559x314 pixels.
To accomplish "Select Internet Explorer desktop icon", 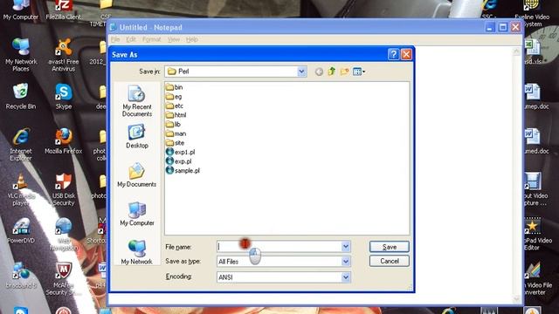I will click(21, 145).
